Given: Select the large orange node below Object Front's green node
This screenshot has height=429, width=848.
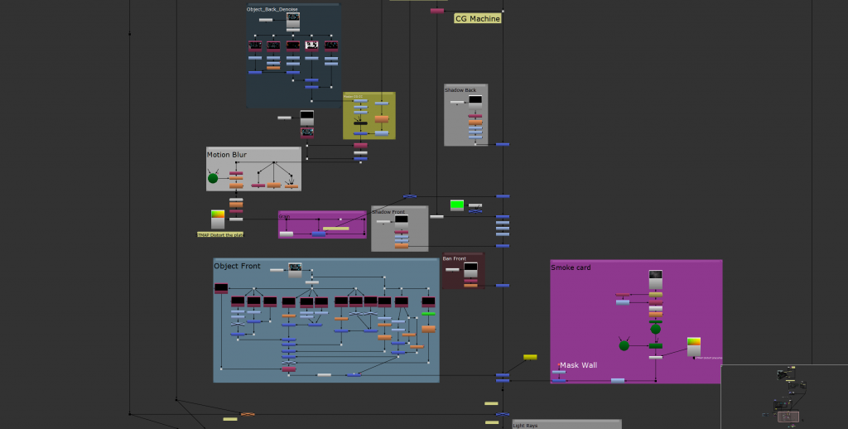Looking at the screenshot, I should (428, 329).
